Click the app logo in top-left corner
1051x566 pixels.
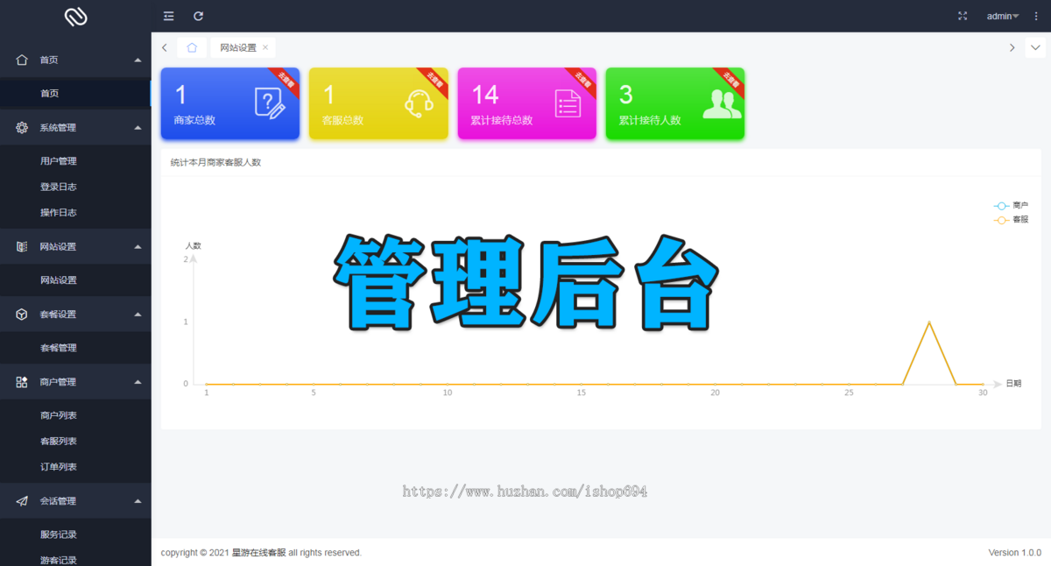75,16
